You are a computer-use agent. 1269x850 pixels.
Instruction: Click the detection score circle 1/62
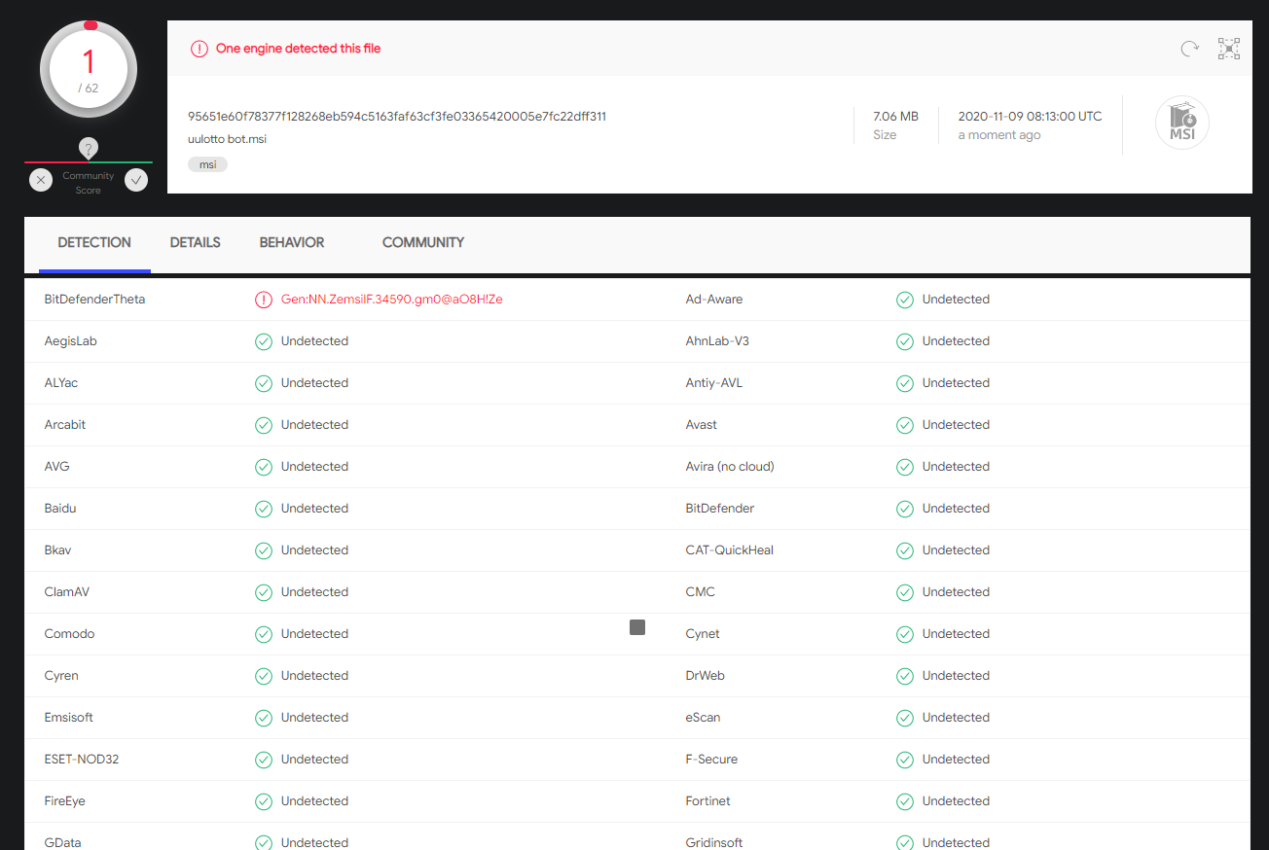coord(89,69)
